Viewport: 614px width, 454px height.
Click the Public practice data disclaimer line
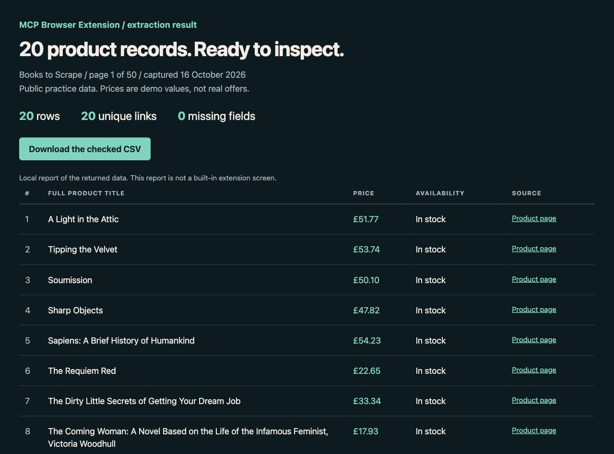pos(134,89)
